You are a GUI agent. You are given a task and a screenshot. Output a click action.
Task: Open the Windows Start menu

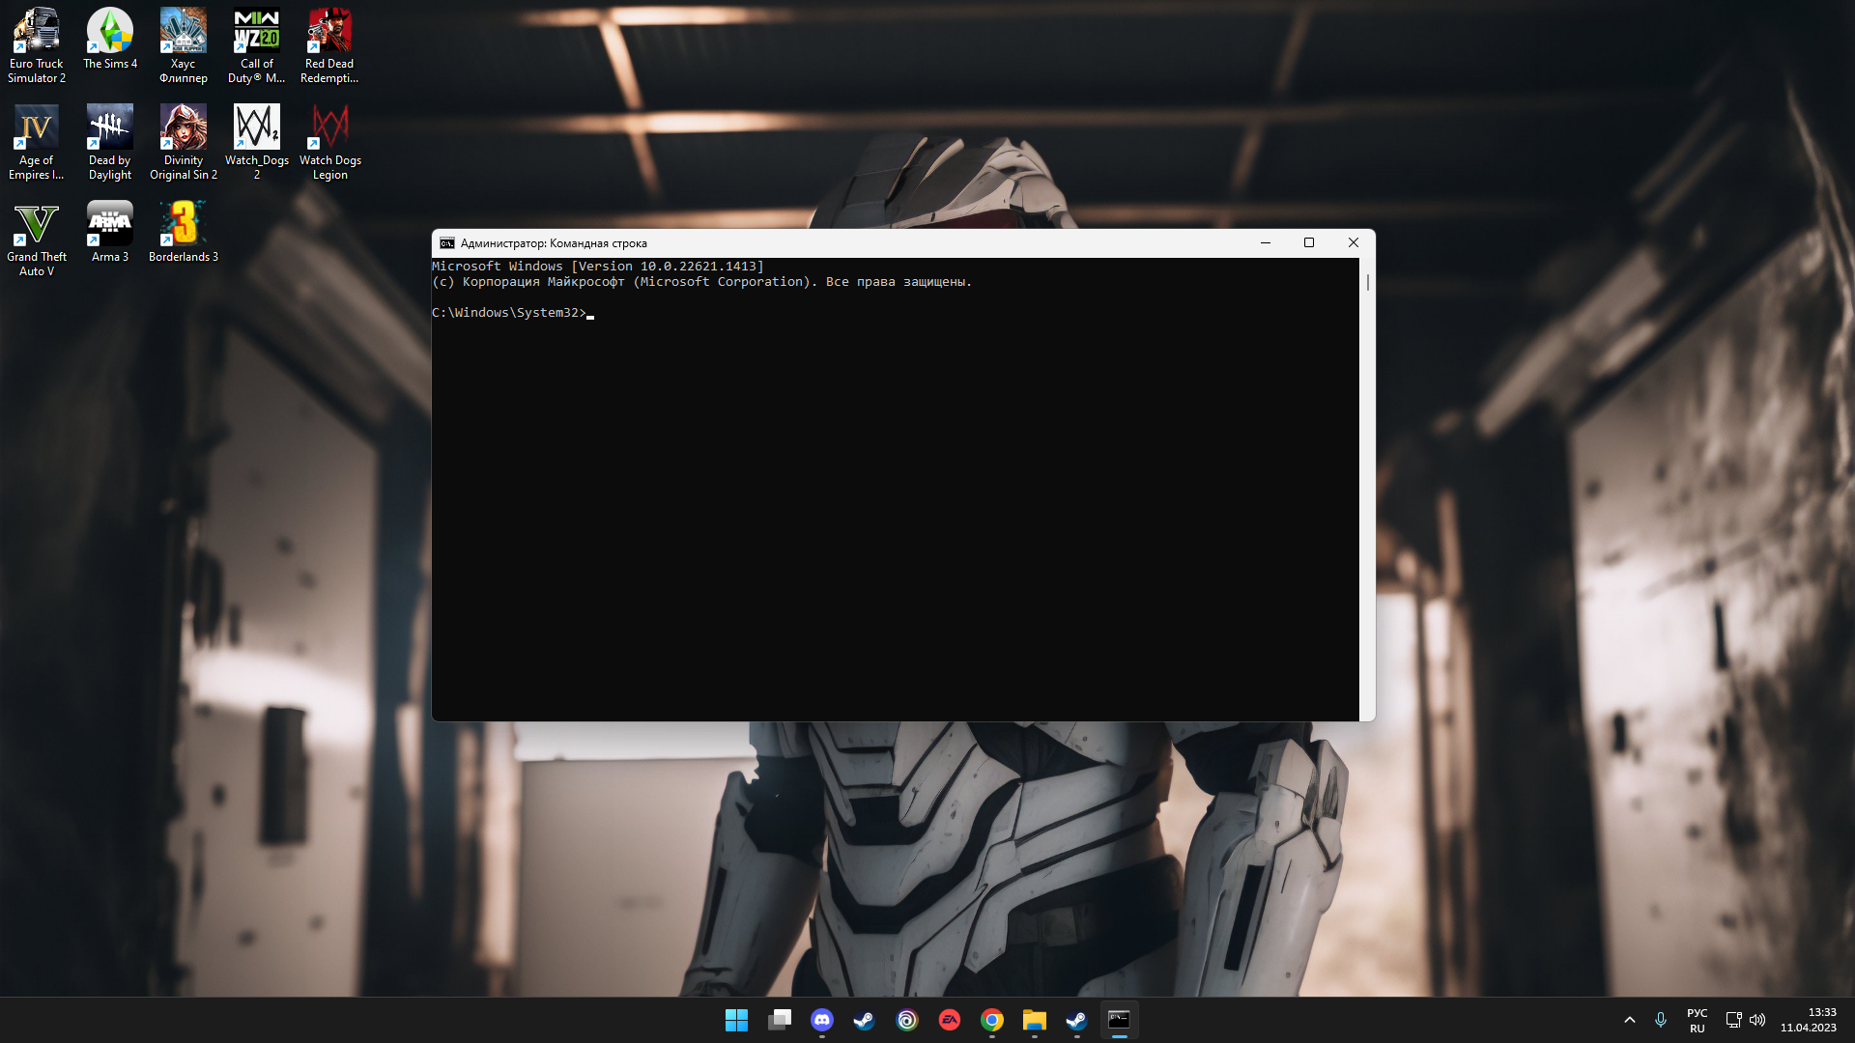point(736,1020)
